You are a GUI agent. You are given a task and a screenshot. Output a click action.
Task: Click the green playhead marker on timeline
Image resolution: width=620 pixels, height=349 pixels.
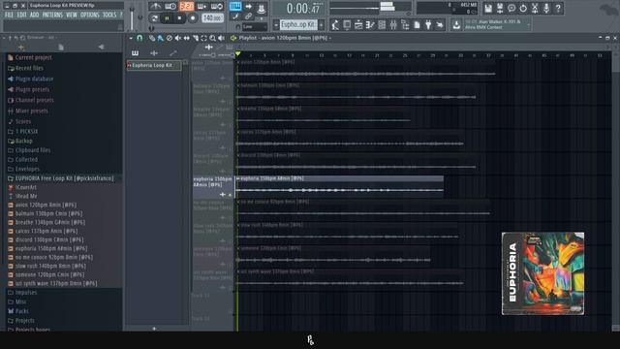click(x=237, y=54)
